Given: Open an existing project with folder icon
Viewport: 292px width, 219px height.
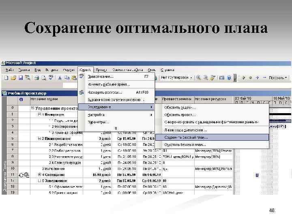Looking at the screenshot, I should pos(13,77).
